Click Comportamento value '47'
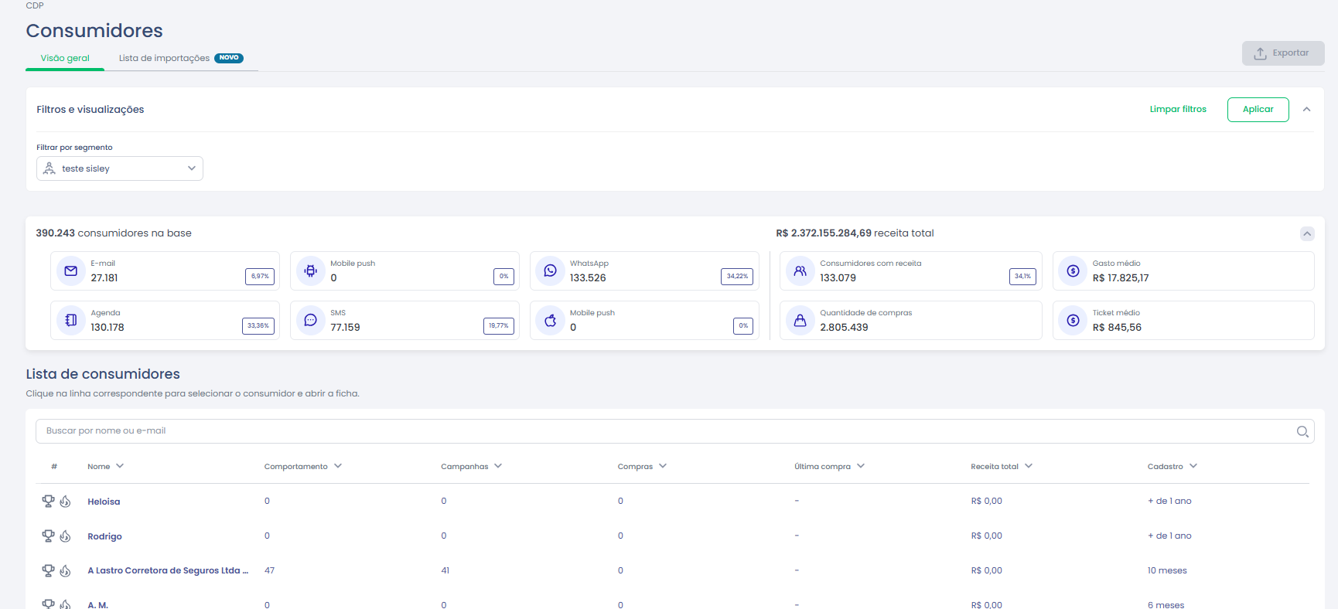Screen dimensions: 1338x609 tap(269, 571)
